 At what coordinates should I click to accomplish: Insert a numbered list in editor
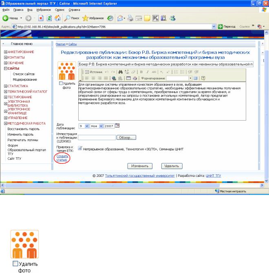click(x=176, y=72)
